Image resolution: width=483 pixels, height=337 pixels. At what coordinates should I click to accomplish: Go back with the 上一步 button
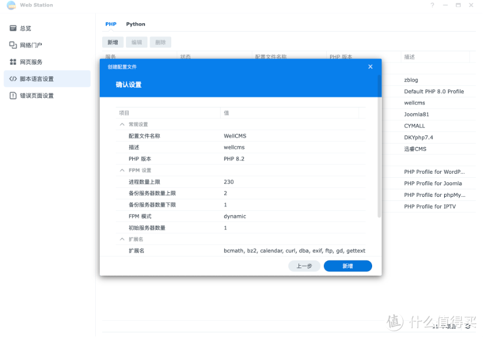coord(304,266)
